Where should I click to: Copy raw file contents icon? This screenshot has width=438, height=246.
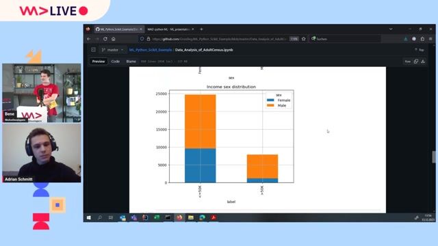pyautogui.click(x=416, y=61)
